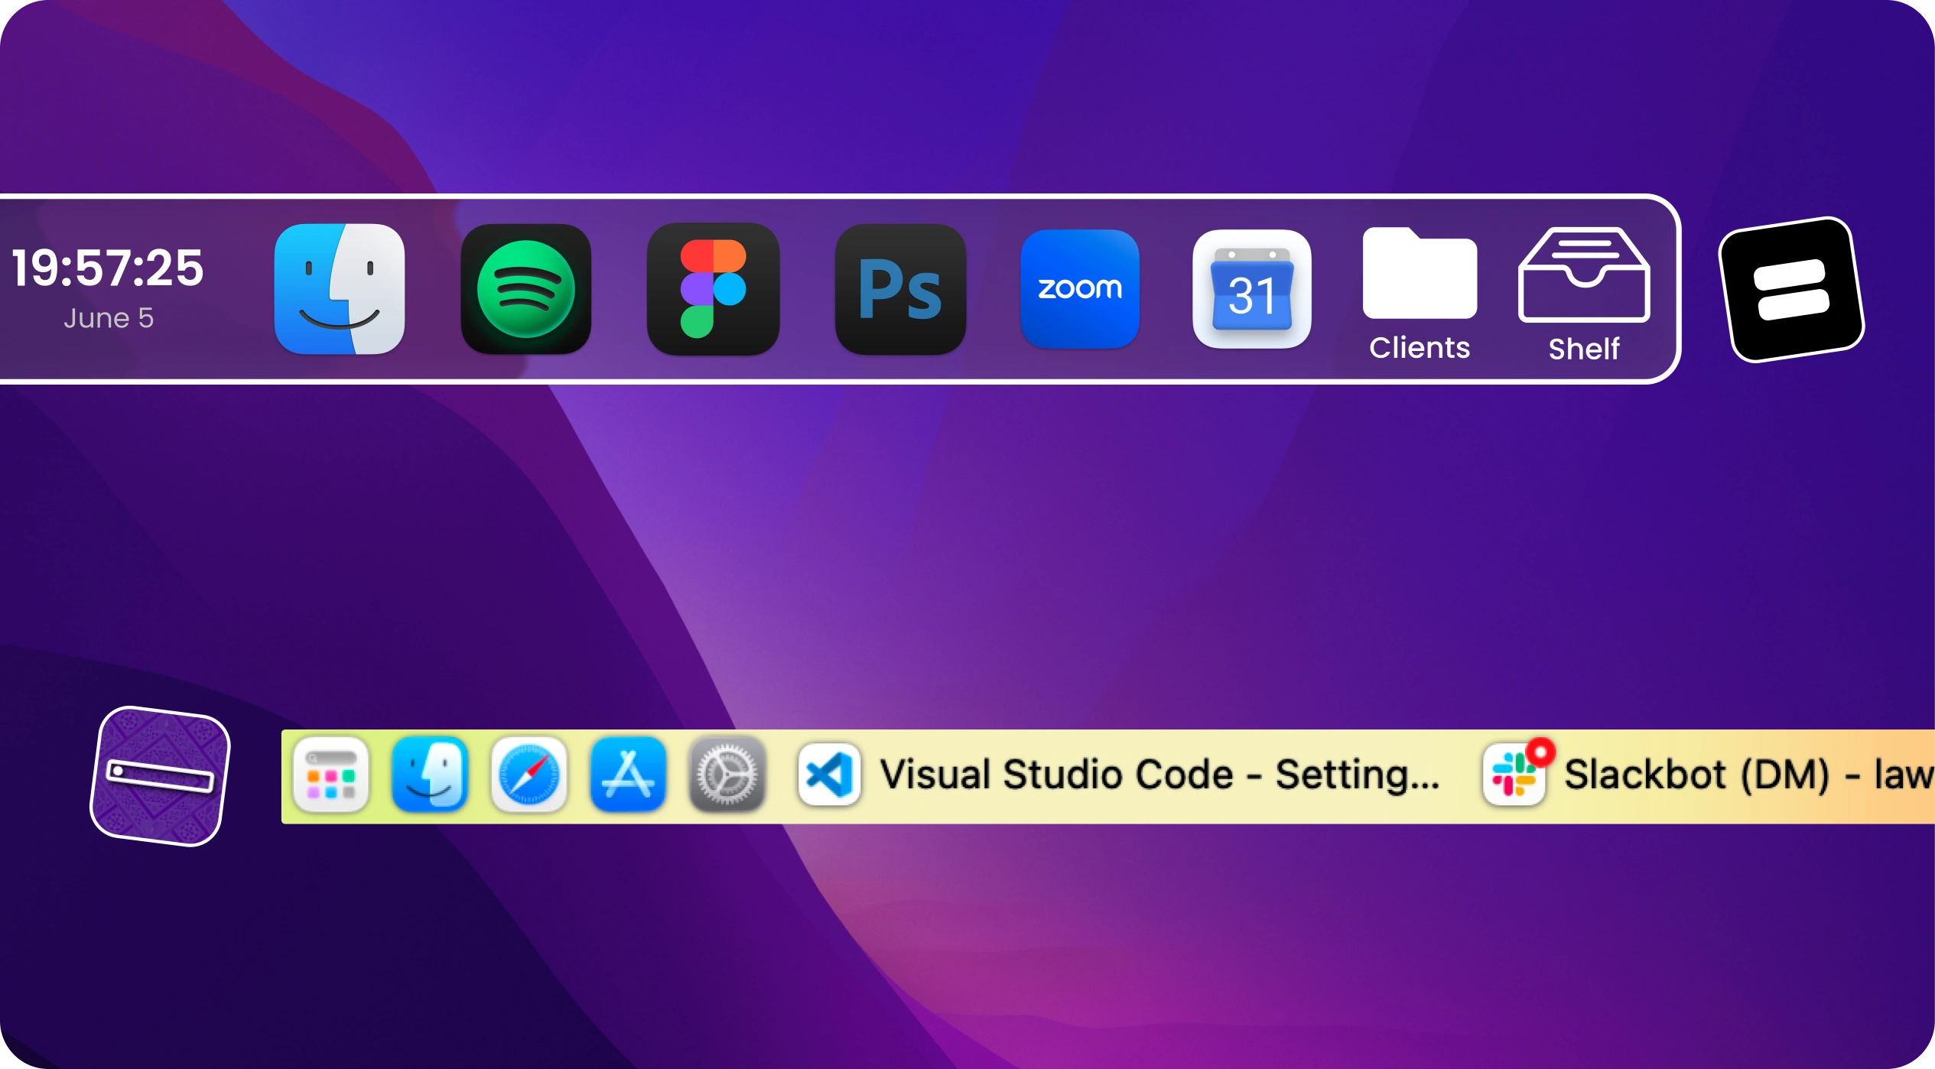Open the Zoom app icon
This screenshot has width=1935, height=1069.
click(x=1080, y=289)
